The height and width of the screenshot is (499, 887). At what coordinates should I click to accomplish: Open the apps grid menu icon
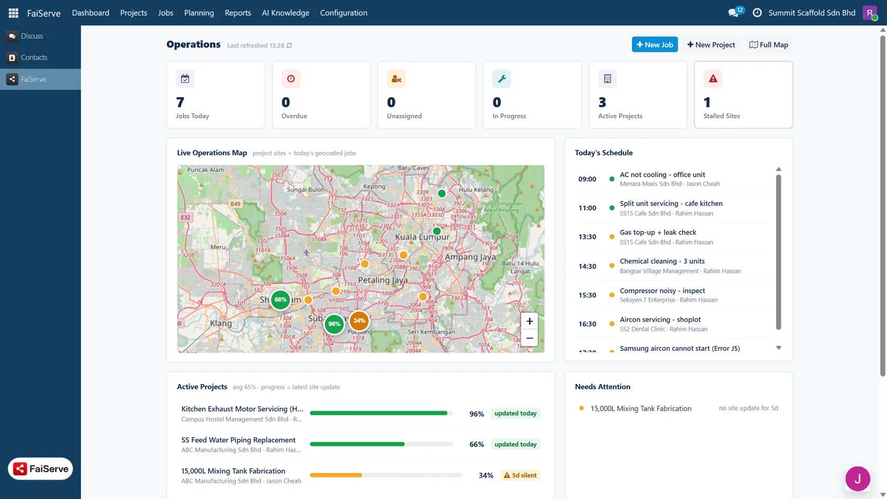click(x=13, y=13)
